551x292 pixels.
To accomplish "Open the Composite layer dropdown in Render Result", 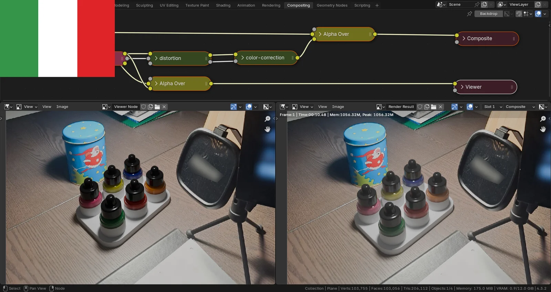I will (520, 107).
